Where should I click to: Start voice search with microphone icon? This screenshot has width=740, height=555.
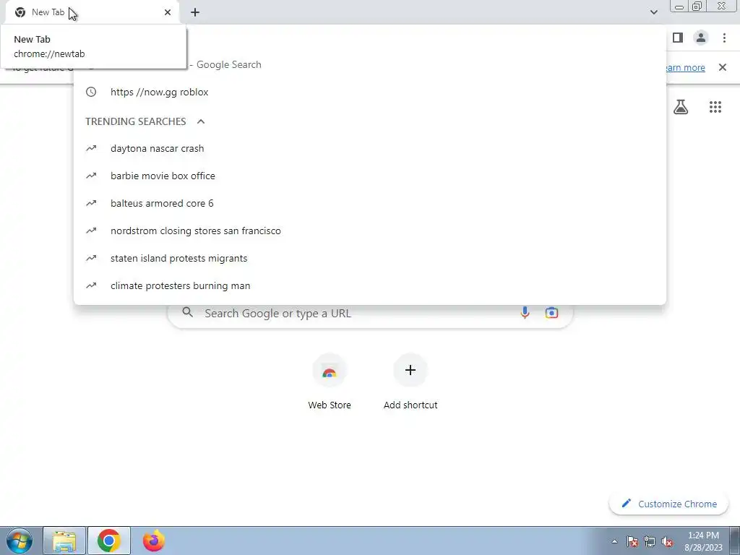525,312
